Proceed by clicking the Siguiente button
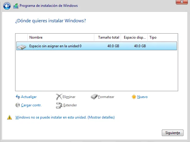Screen dimensions: 190x142 pyautogui.click(x=173, y=133)
